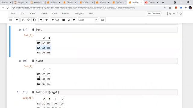Switch to the YouTube Channel browser tab
The image size is (193, 108).
click(x=151, y=2)
